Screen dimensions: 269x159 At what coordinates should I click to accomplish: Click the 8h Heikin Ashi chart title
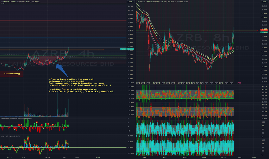pyautogui.click(x=162, y=1)
